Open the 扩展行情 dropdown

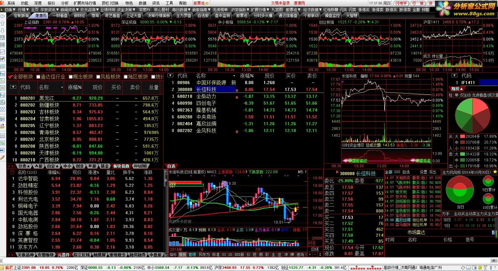pyautogui.click(x=260, y=10)
